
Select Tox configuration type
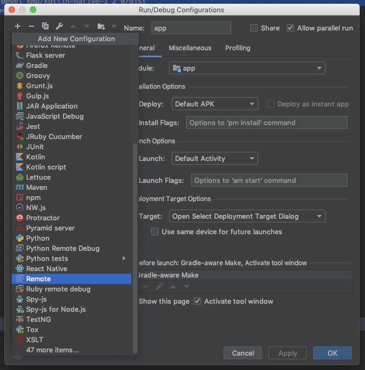72,330
